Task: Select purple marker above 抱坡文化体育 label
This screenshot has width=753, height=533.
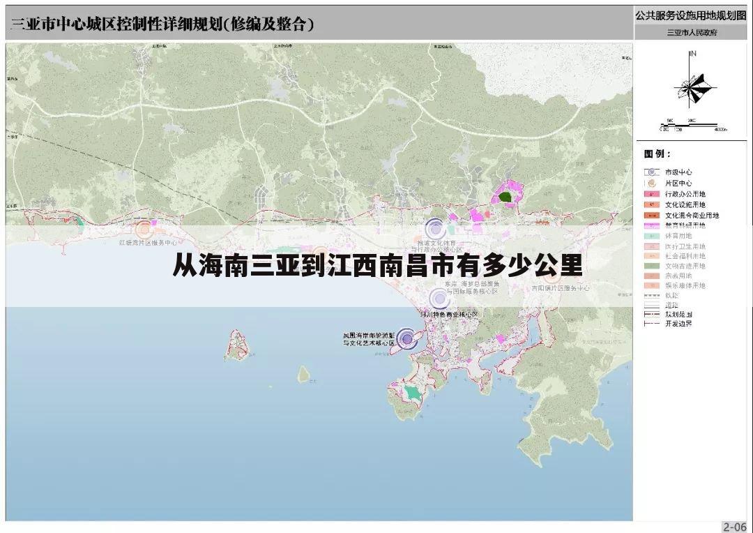Action: (x=435, y=229)
